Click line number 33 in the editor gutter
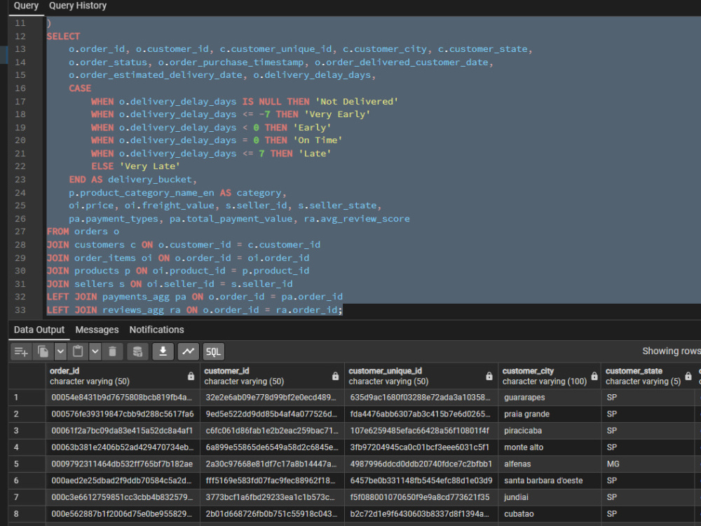Viewport: 701px width, 526px height. [x=20, y=310]
